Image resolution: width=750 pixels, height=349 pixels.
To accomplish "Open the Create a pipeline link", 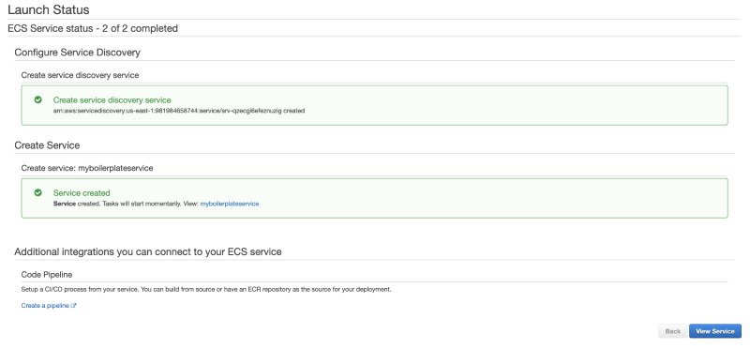I will coord(45,306).
